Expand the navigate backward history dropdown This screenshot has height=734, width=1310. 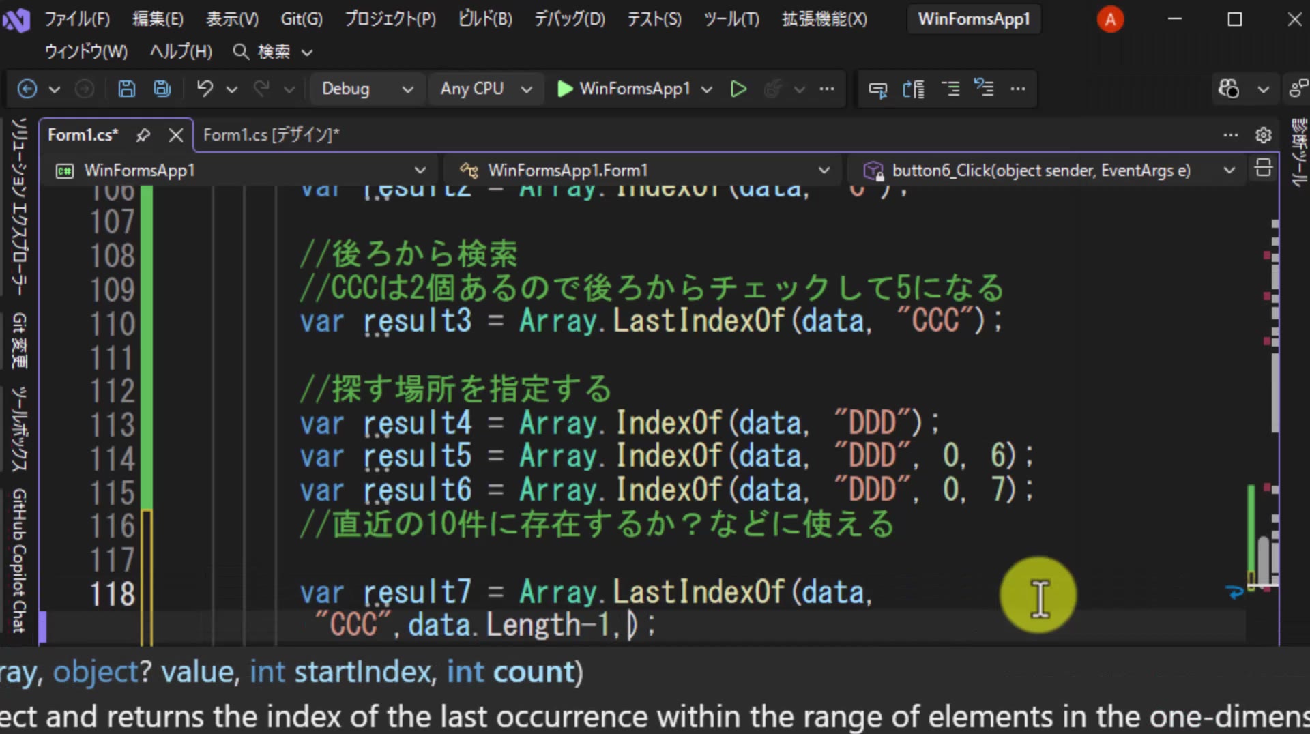[55, 89]
